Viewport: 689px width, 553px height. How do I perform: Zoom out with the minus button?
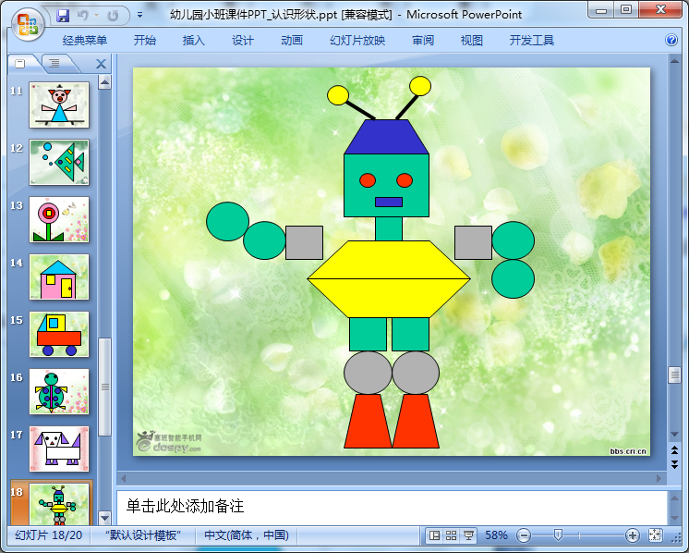524,535
